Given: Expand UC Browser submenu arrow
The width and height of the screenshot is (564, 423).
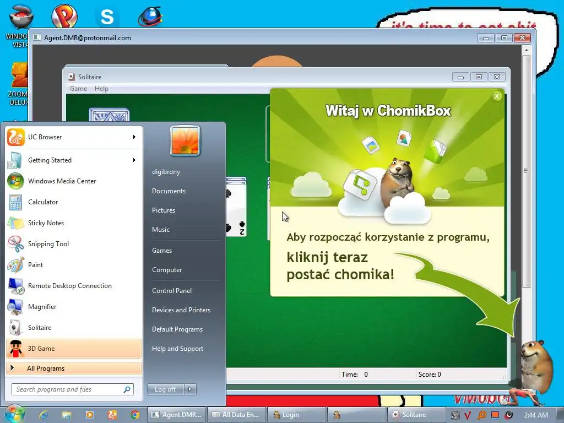Looking at the screenshot, I should [x=134, y=137].
